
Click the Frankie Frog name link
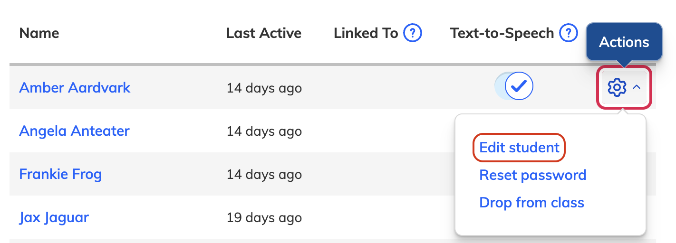click(x=60, y=174)
